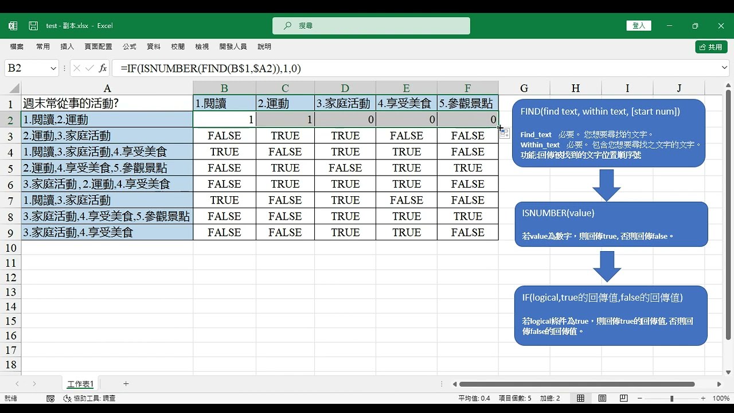This screenshot has width=734, height=413.
Task: Select header cell 5.參觀景點 in F1
Action: pos(468,103)
